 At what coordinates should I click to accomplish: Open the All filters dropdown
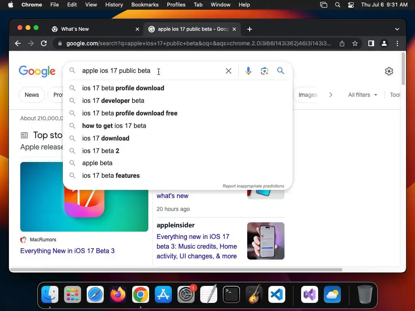point(363,95)
